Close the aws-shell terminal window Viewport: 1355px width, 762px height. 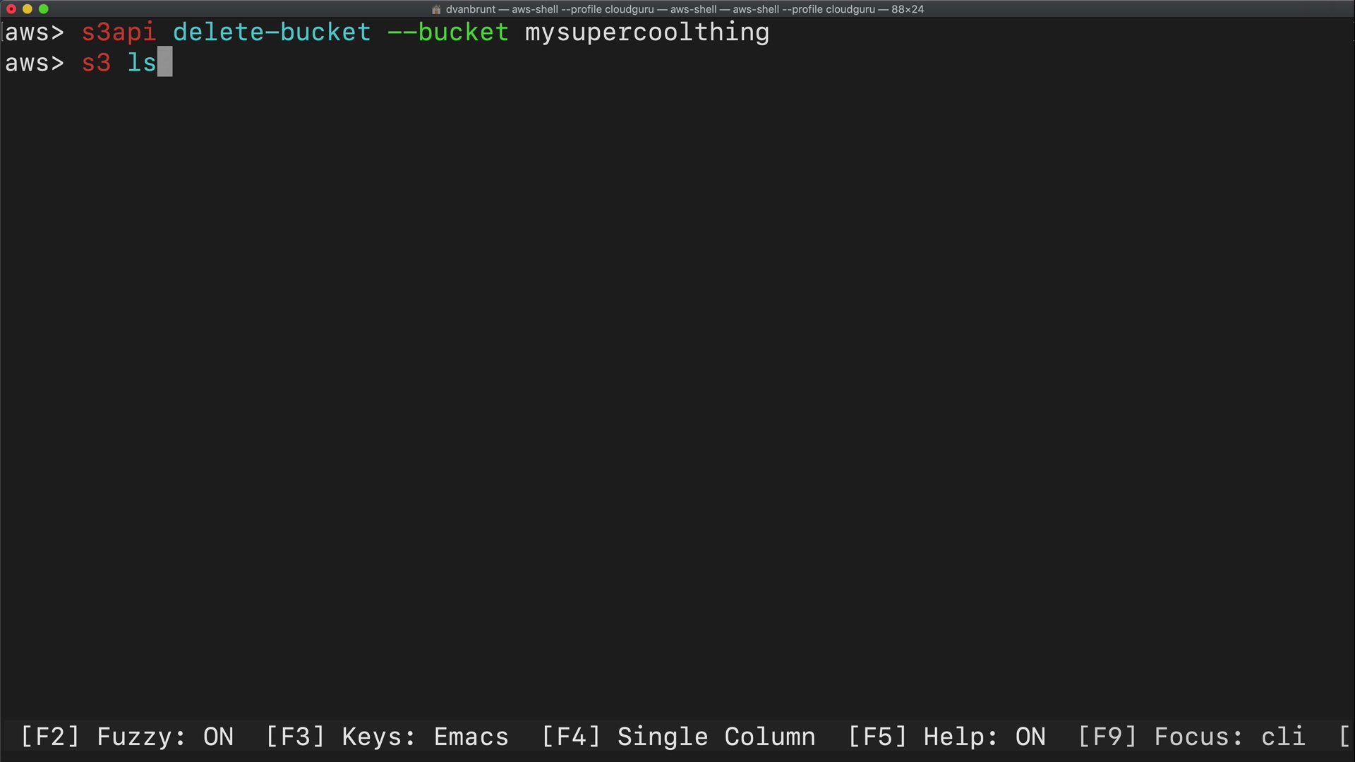pyautogui.click(x=11, y=9)
